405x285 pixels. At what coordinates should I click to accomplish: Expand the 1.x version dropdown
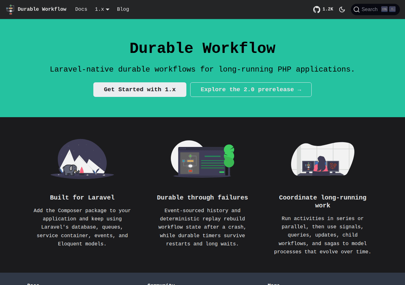pos(102,9)
